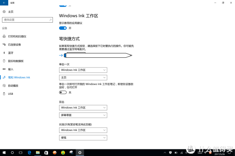Click the USB icon in the sidebar

click(4, 94)
